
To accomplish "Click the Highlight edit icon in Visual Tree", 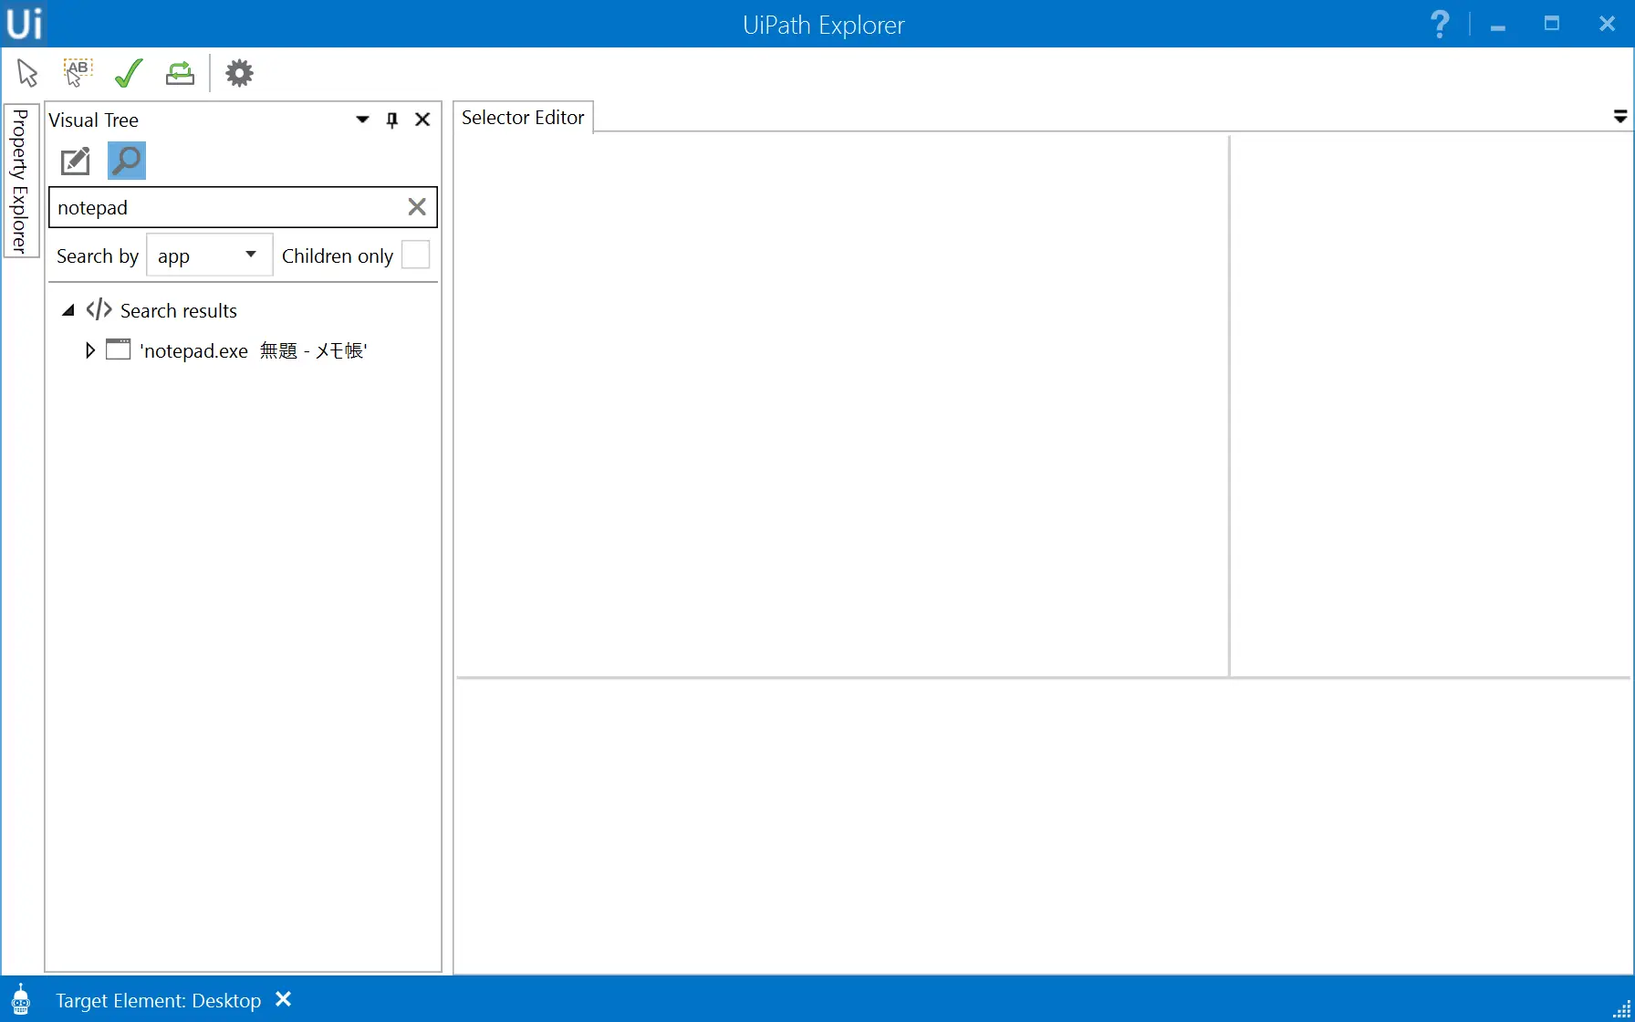I will click(x=76, y=161).
